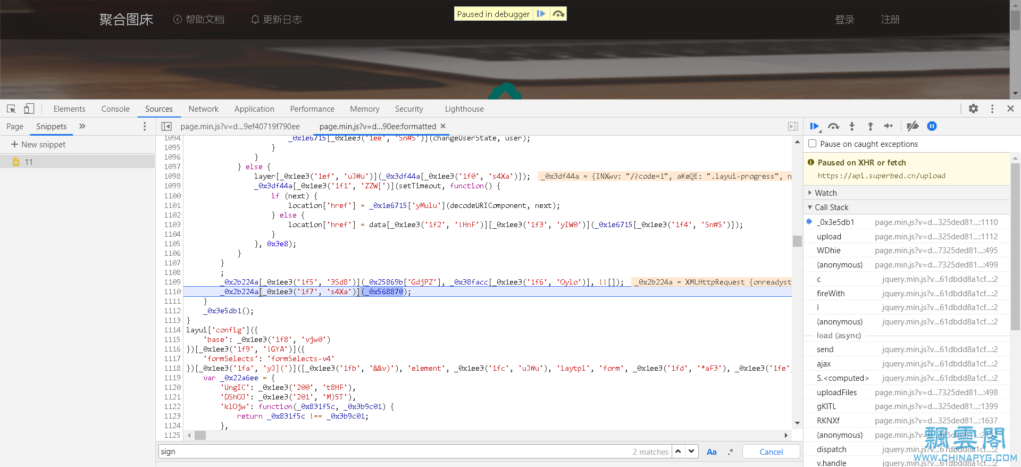Activate the inspect element picker
Screen dimensions: 1021x467
pos(11,109)
